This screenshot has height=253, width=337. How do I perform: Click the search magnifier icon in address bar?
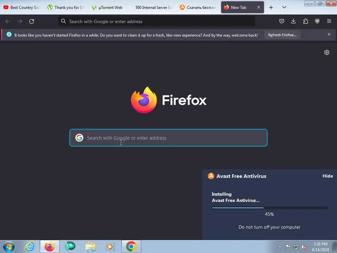click(x=64, y=21)
